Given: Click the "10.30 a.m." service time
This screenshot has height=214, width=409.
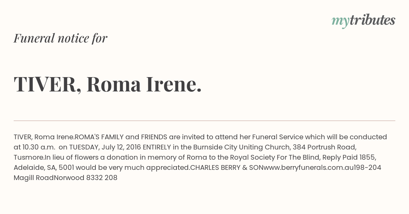Looking at the screenshot, I should click(39, 147).
